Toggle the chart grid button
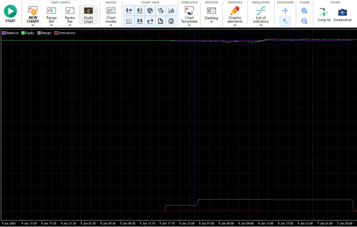The height and width of the screenshot is (227, 357). 129,21
